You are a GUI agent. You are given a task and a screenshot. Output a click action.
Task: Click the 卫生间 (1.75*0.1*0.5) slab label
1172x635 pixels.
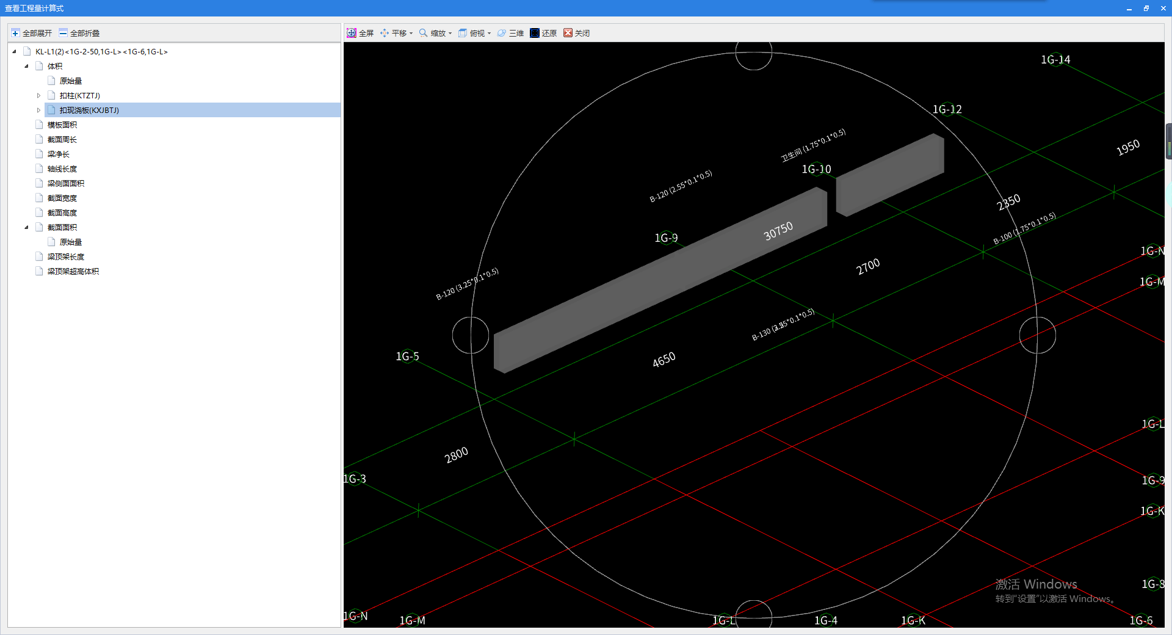coord(814,145)
